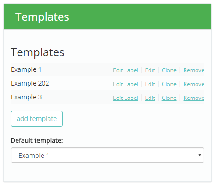Click the dropdown arrow beside Example 1
The width and height of the screenshot is (215, 185).
(x=200, y=155)
